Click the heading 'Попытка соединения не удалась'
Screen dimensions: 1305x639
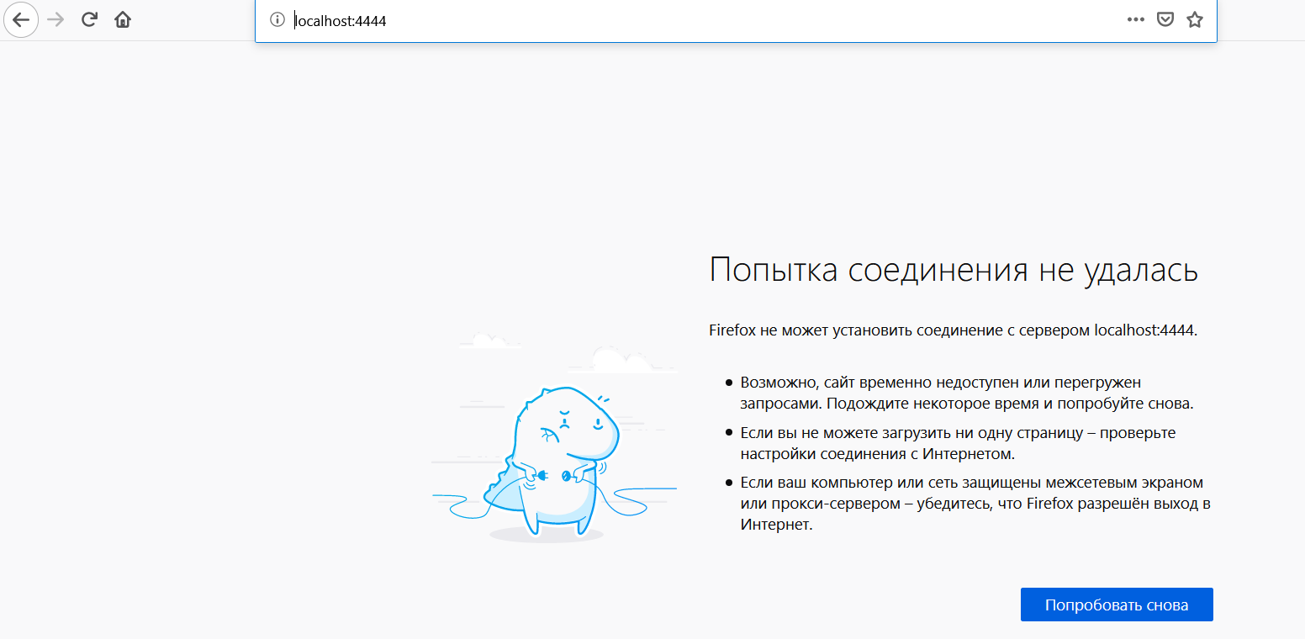954,270
